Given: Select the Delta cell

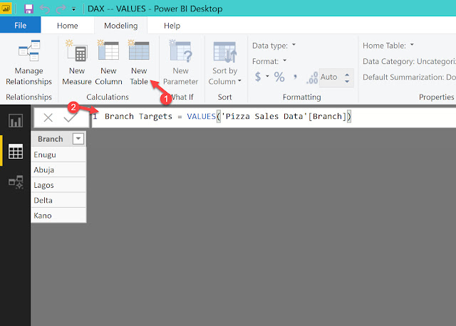Looking at the screenshot, I should (x=58, y=200).
